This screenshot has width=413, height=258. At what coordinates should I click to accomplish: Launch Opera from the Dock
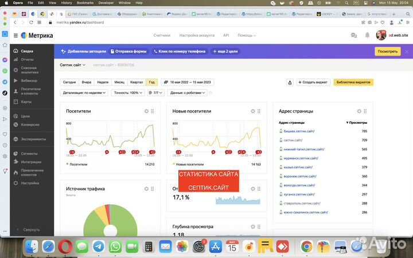coord(65,247)
